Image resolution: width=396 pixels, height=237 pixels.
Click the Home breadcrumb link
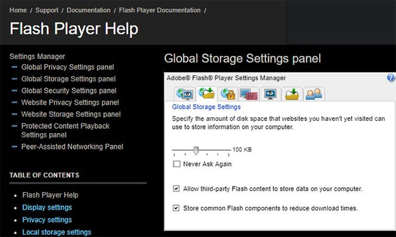coord(18,10)
